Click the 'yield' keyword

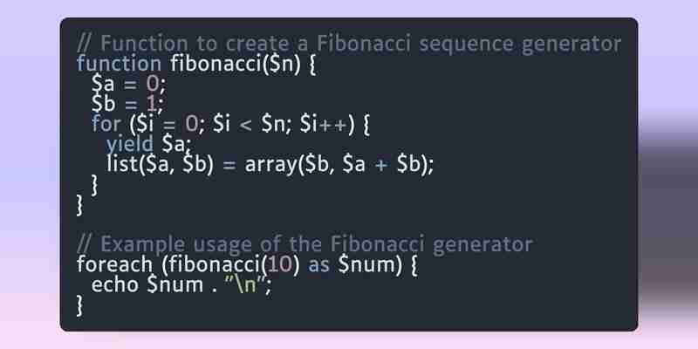(130, 144)
